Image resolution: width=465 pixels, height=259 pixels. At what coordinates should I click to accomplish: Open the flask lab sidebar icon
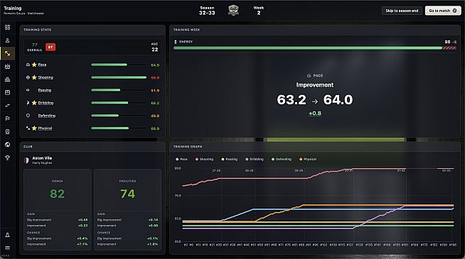[x=7, y=235]
